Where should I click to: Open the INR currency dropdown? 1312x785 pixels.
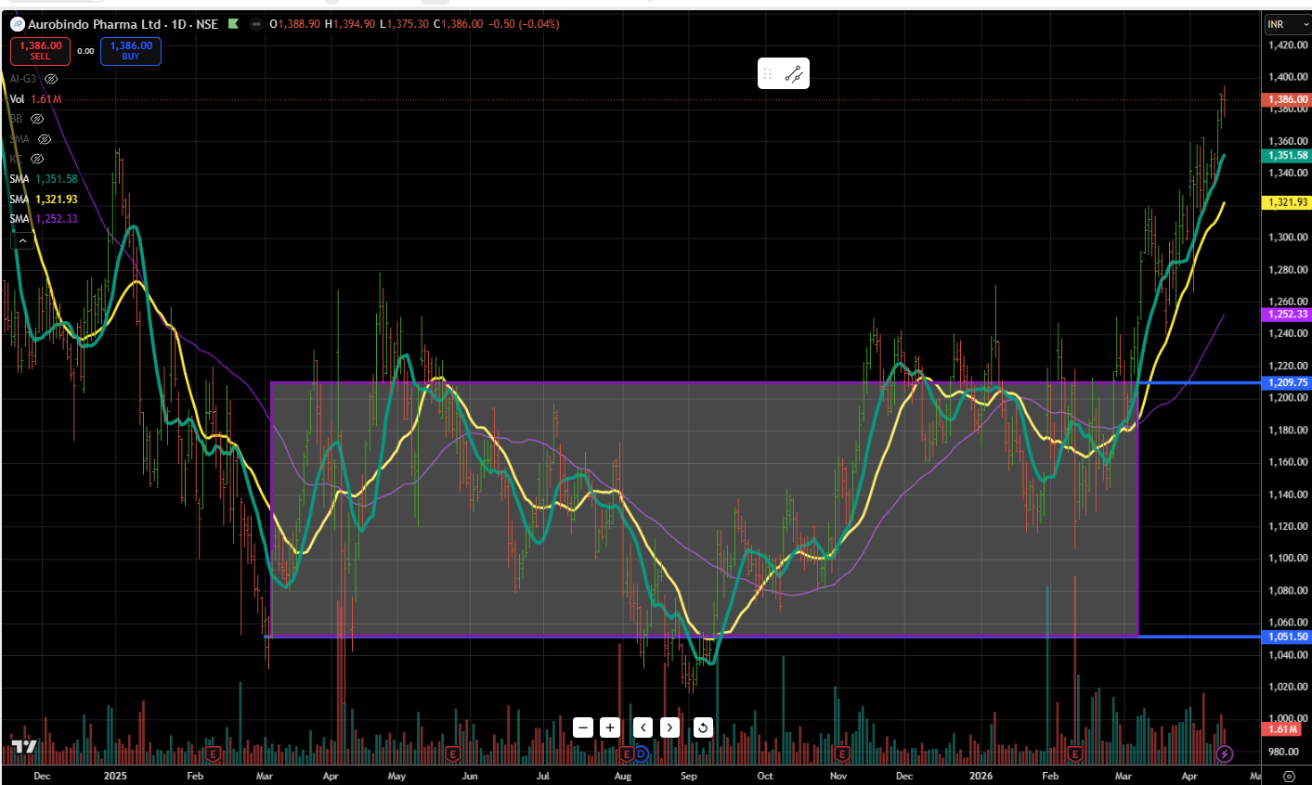point(1287,24)
